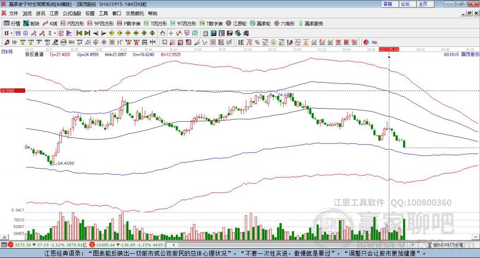Jump to last bar icon

[x=87, y=33]
